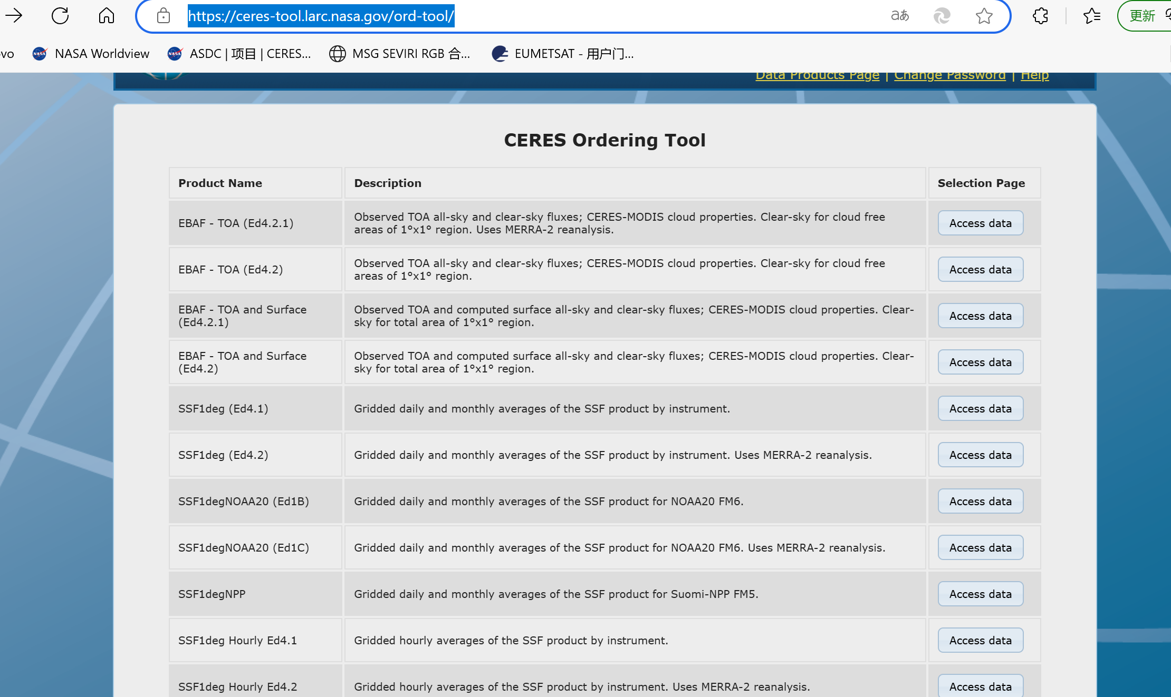The image size is (1171, 697).
Task: View site security info via lock icon
Action: [x=163, y=16]
